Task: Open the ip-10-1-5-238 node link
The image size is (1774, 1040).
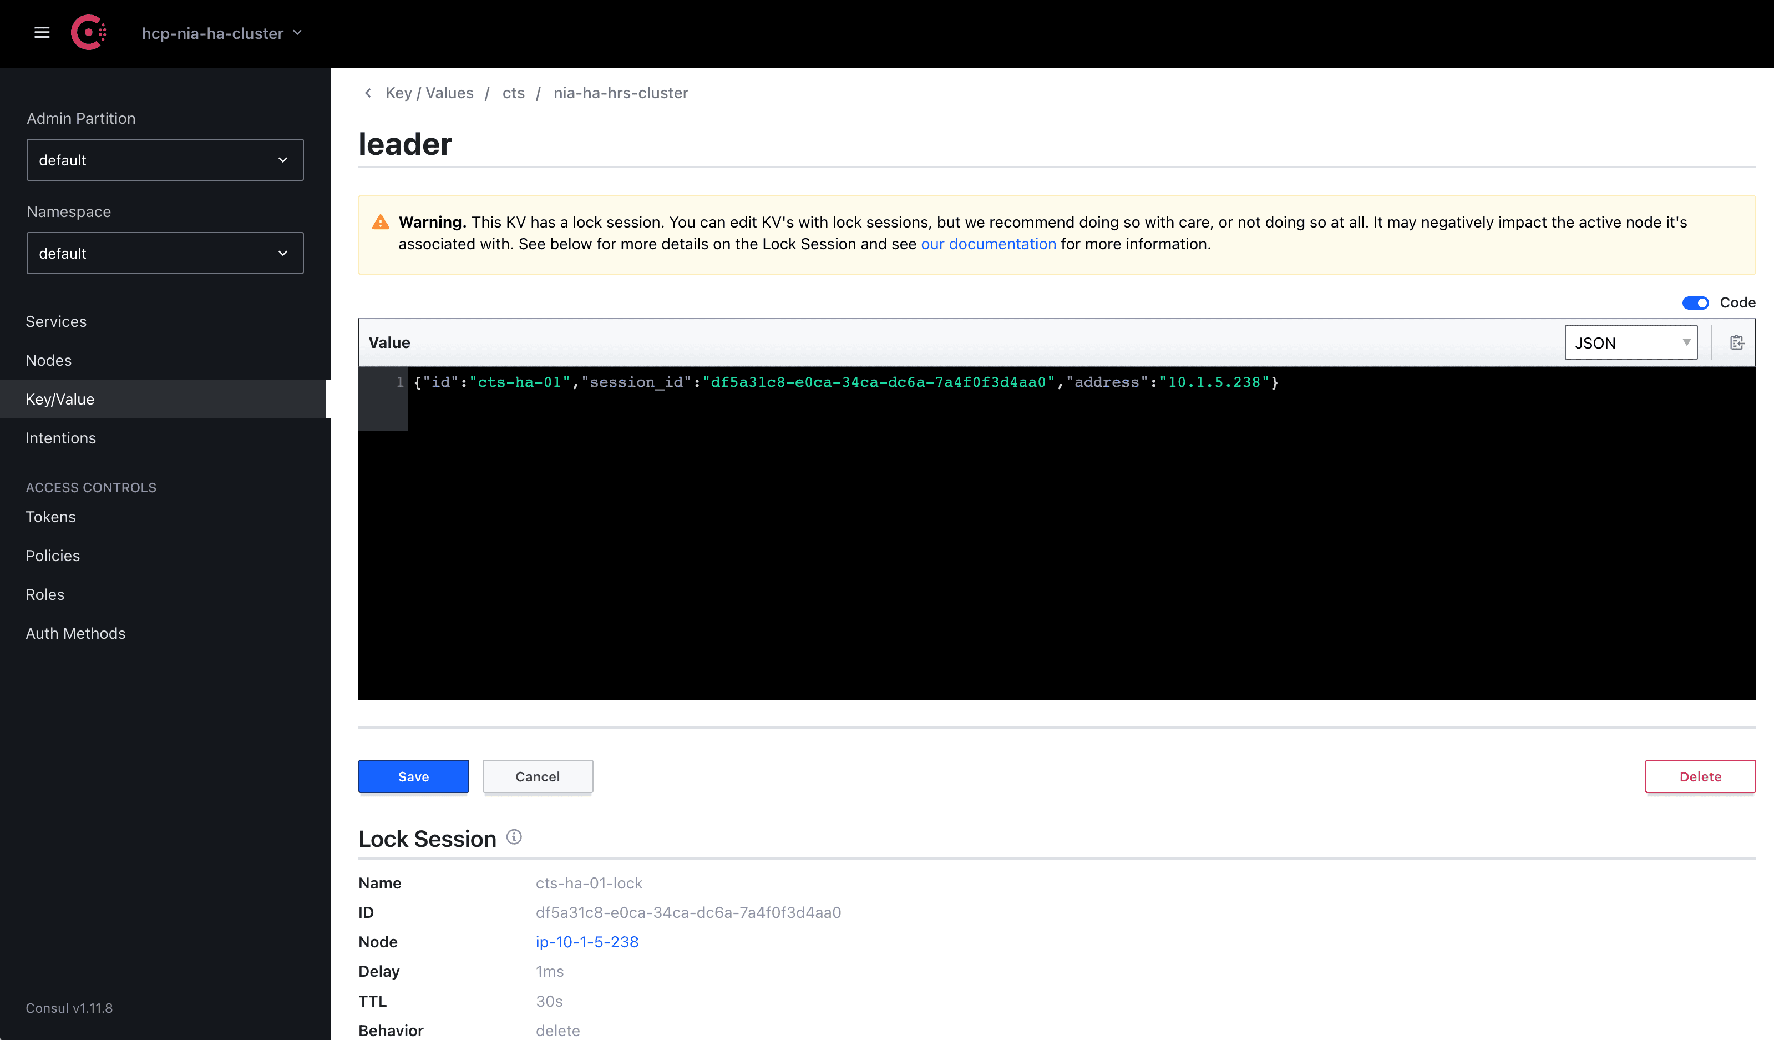Action: (x=586, y=941)
